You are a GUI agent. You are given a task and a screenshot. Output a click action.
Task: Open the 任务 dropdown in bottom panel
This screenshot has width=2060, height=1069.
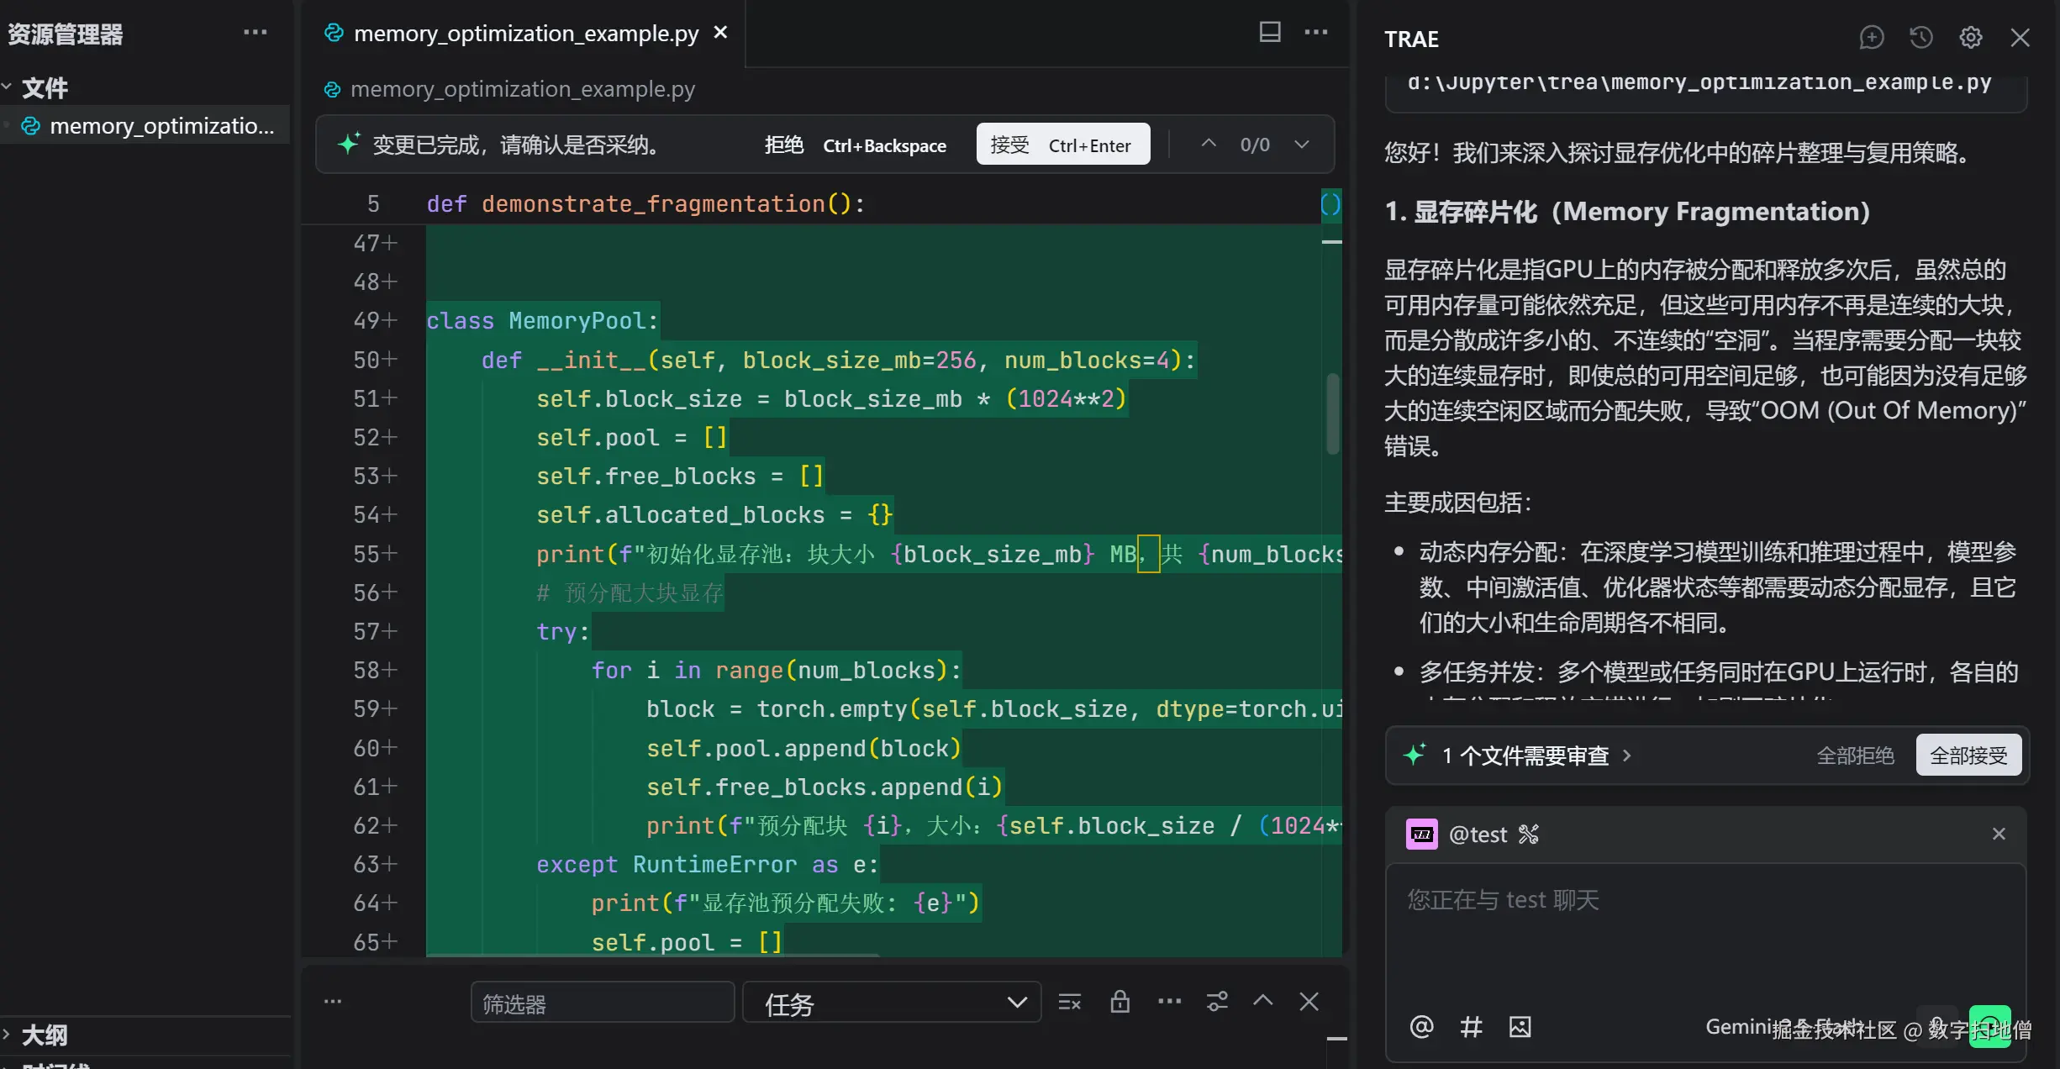[891, 1003]
